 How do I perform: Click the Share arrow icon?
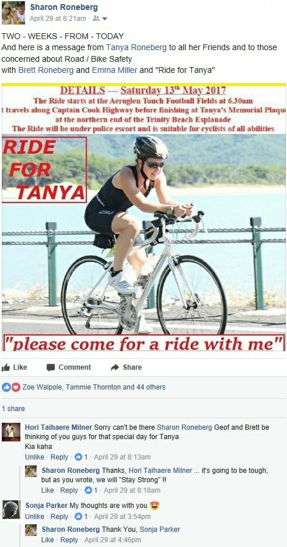[115, 367]
